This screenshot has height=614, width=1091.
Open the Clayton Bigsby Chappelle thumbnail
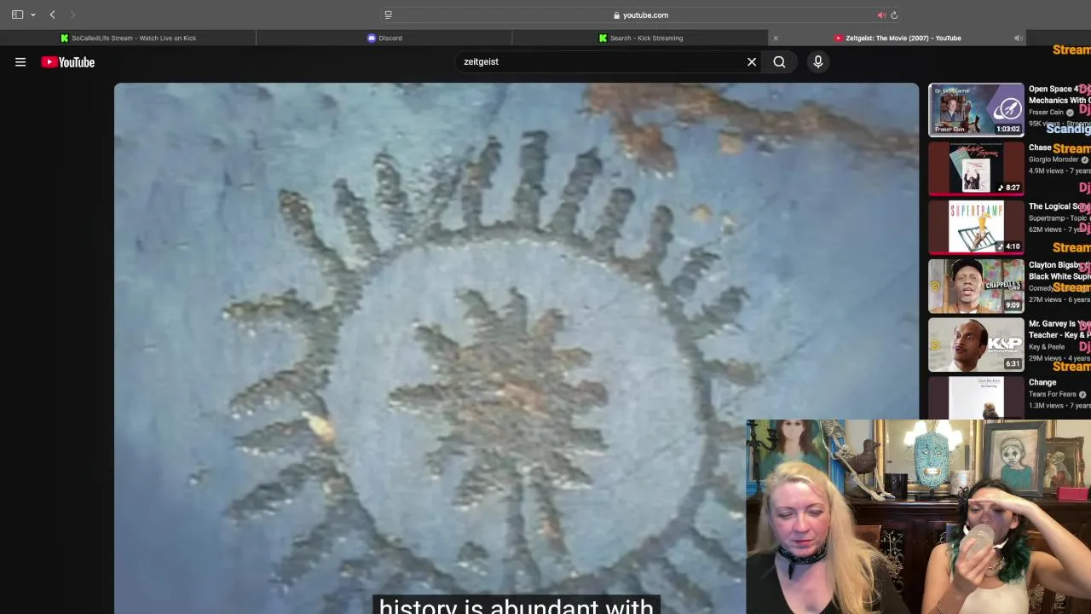(976, 286)
